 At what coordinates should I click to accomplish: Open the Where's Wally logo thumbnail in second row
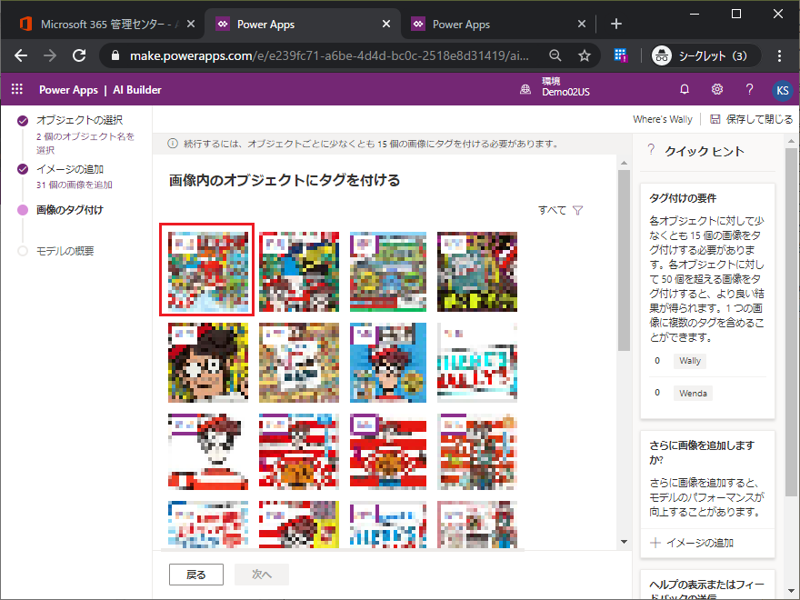click(x=477, y=362)
